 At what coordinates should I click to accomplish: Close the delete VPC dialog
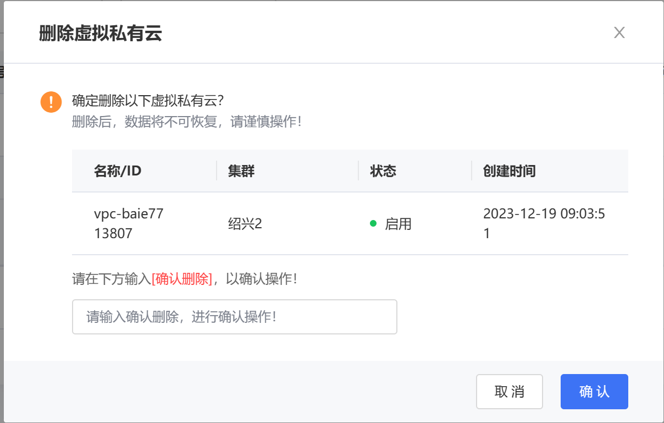point(619,33)
